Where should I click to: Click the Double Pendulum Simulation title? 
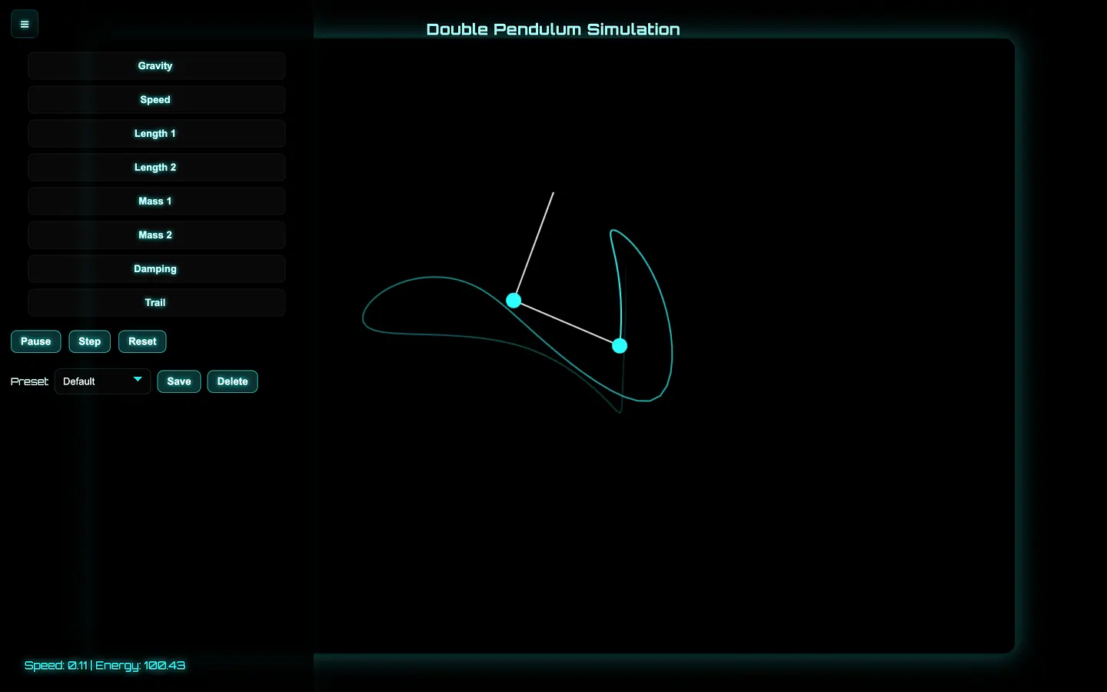click(553, 28)
